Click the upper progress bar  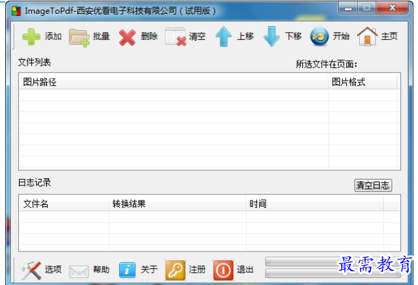[x=333, y=261]
